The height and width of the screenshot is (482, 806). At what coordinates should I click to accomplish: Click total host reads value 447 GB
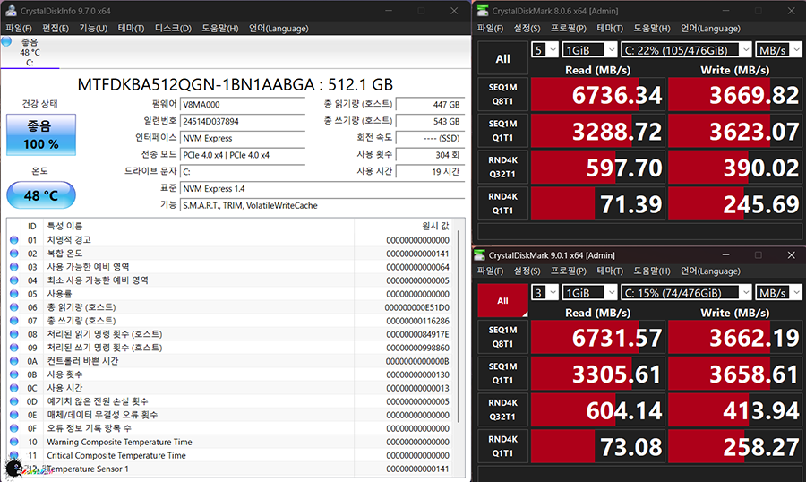point(430,105)
